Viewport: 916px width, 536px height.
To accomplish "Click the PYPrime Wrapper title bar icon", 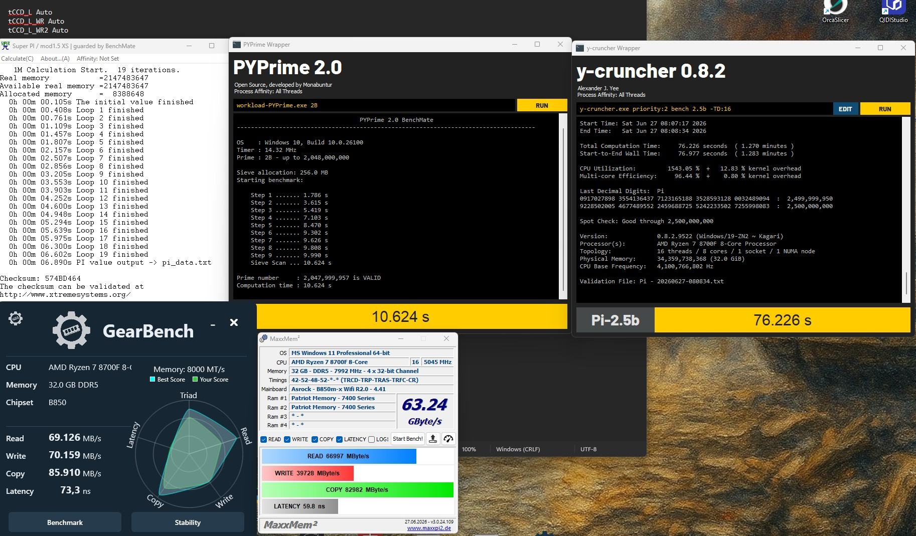I will pos(237,45).
